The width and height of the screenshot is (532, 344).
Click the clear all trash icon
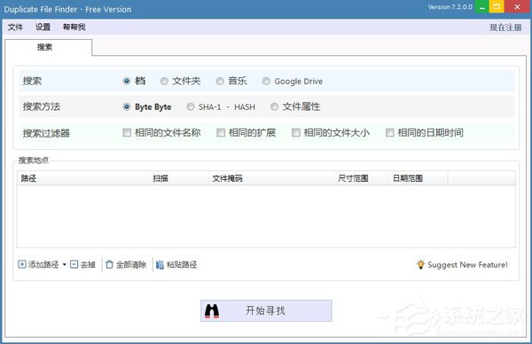109,264
